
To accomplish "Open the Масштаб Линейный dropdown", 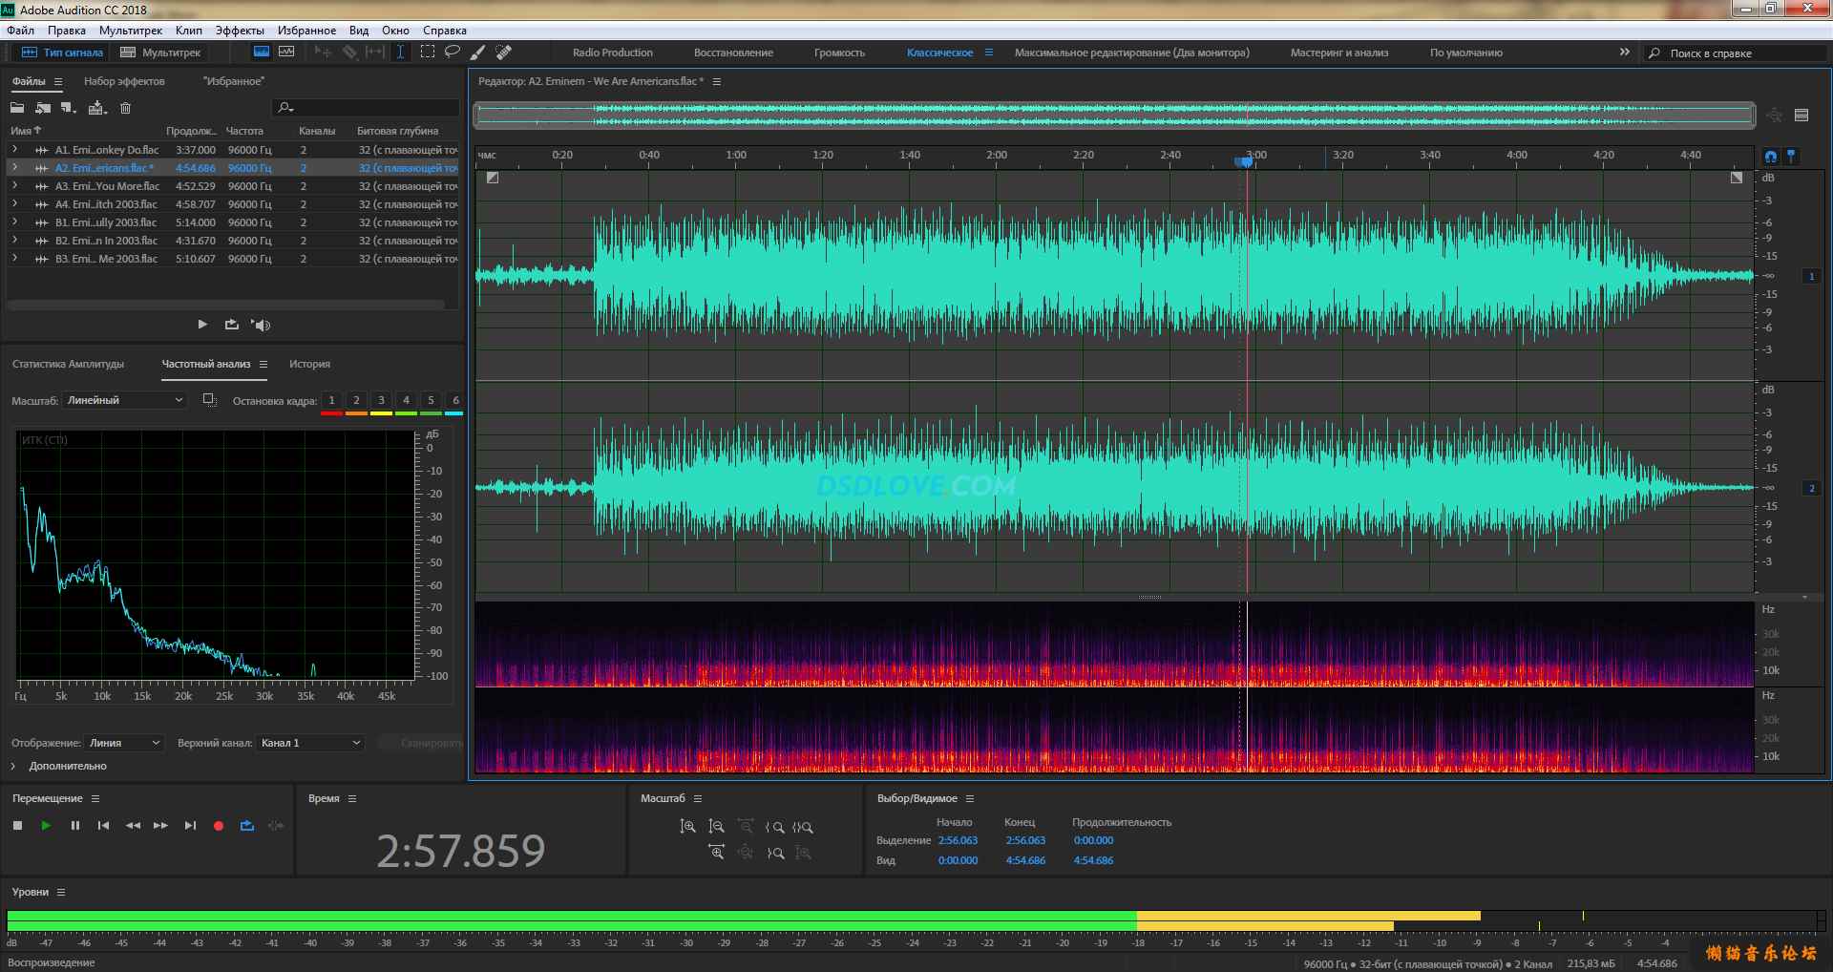I will [x=124, y=400].
